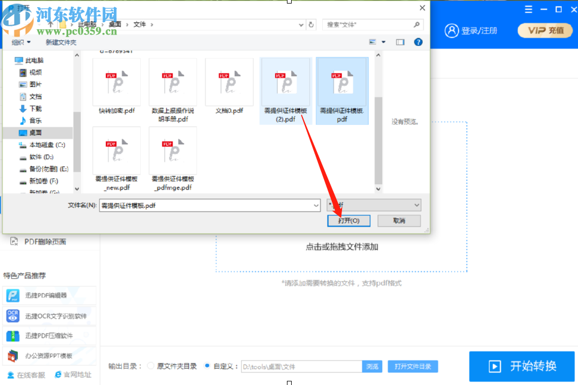Click the file list scrollbar thumb
This screenshot has width=578, height=385.
tap(378, 140)
